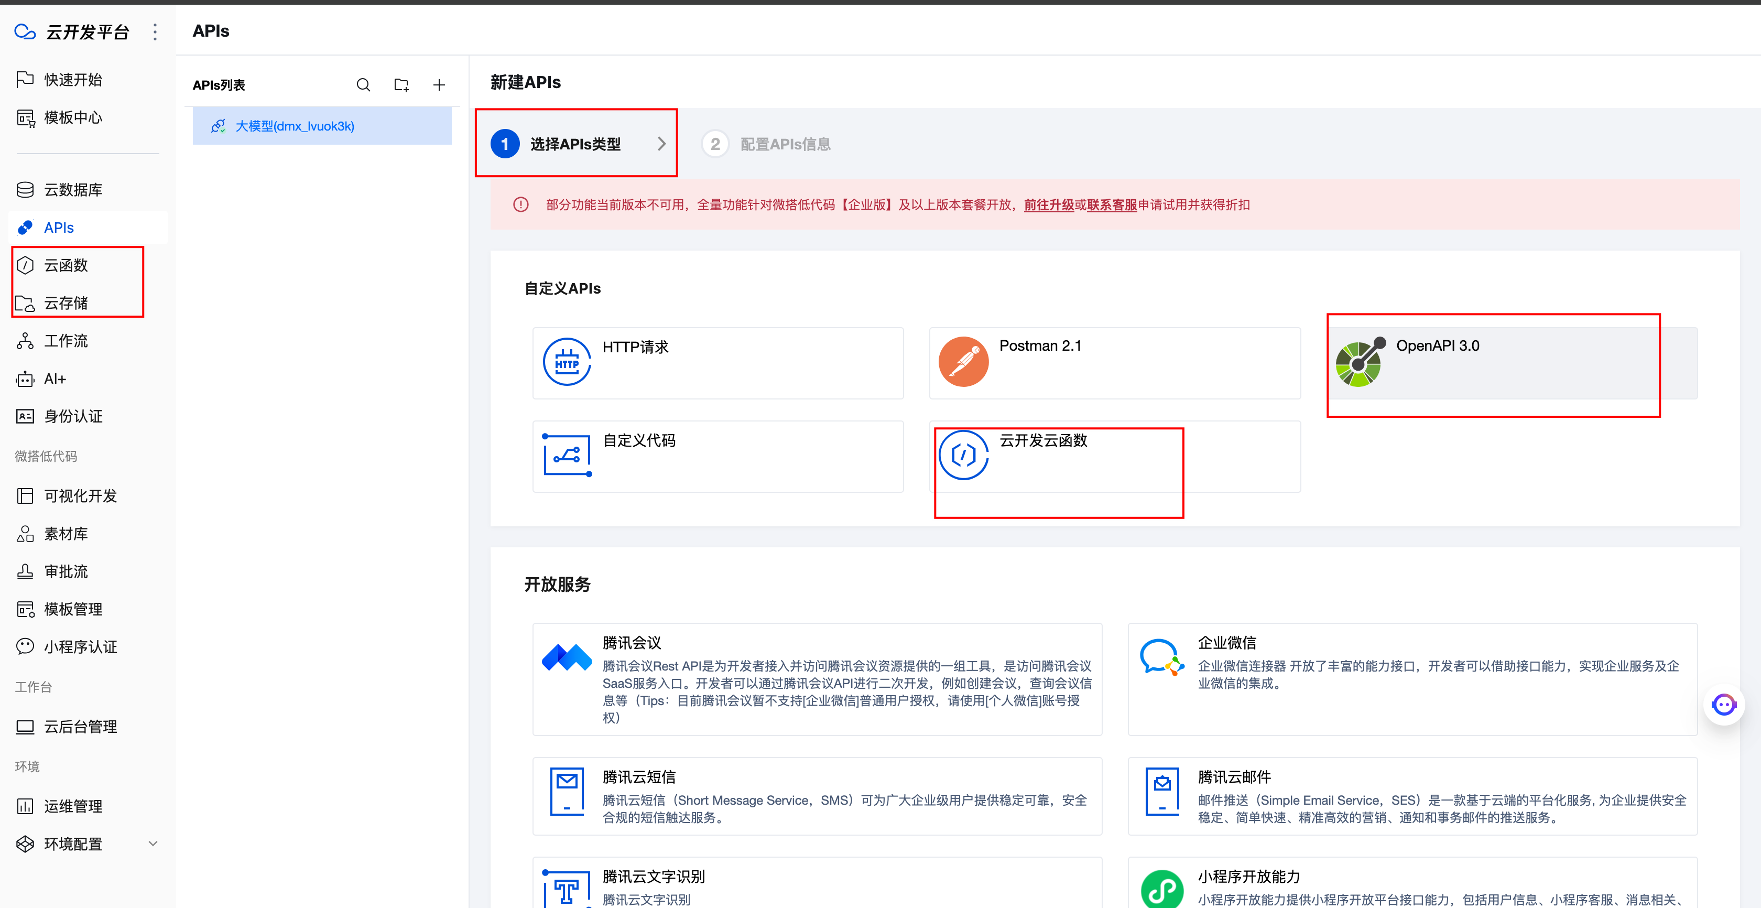This screenshot has height=908, width=1761.
Task: Click the 开放服务 section heading
Action: pyautogui.click(x=557, y=584)
